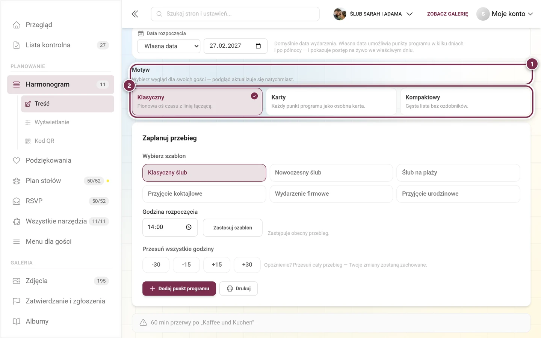Choose the Klasyczny ślub template
This screenshot has width=541, height=338.
204,173
